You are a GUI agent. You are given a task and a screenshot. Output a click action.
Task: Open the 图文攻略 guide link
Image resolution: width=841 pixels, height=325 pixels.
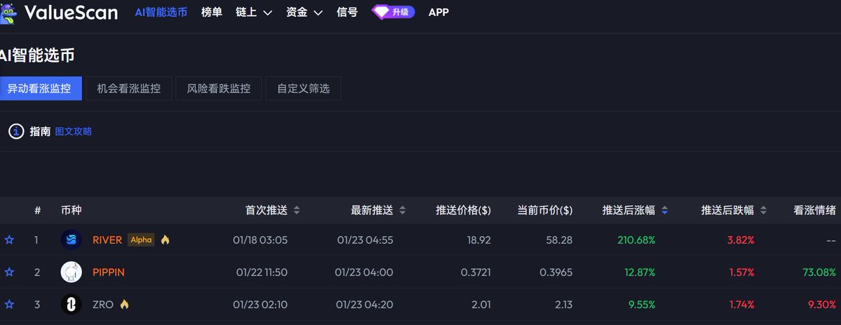tap(74, 131)
